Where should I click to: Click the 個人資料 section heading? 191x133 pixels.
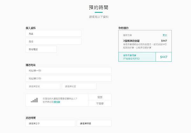point(31,28)
